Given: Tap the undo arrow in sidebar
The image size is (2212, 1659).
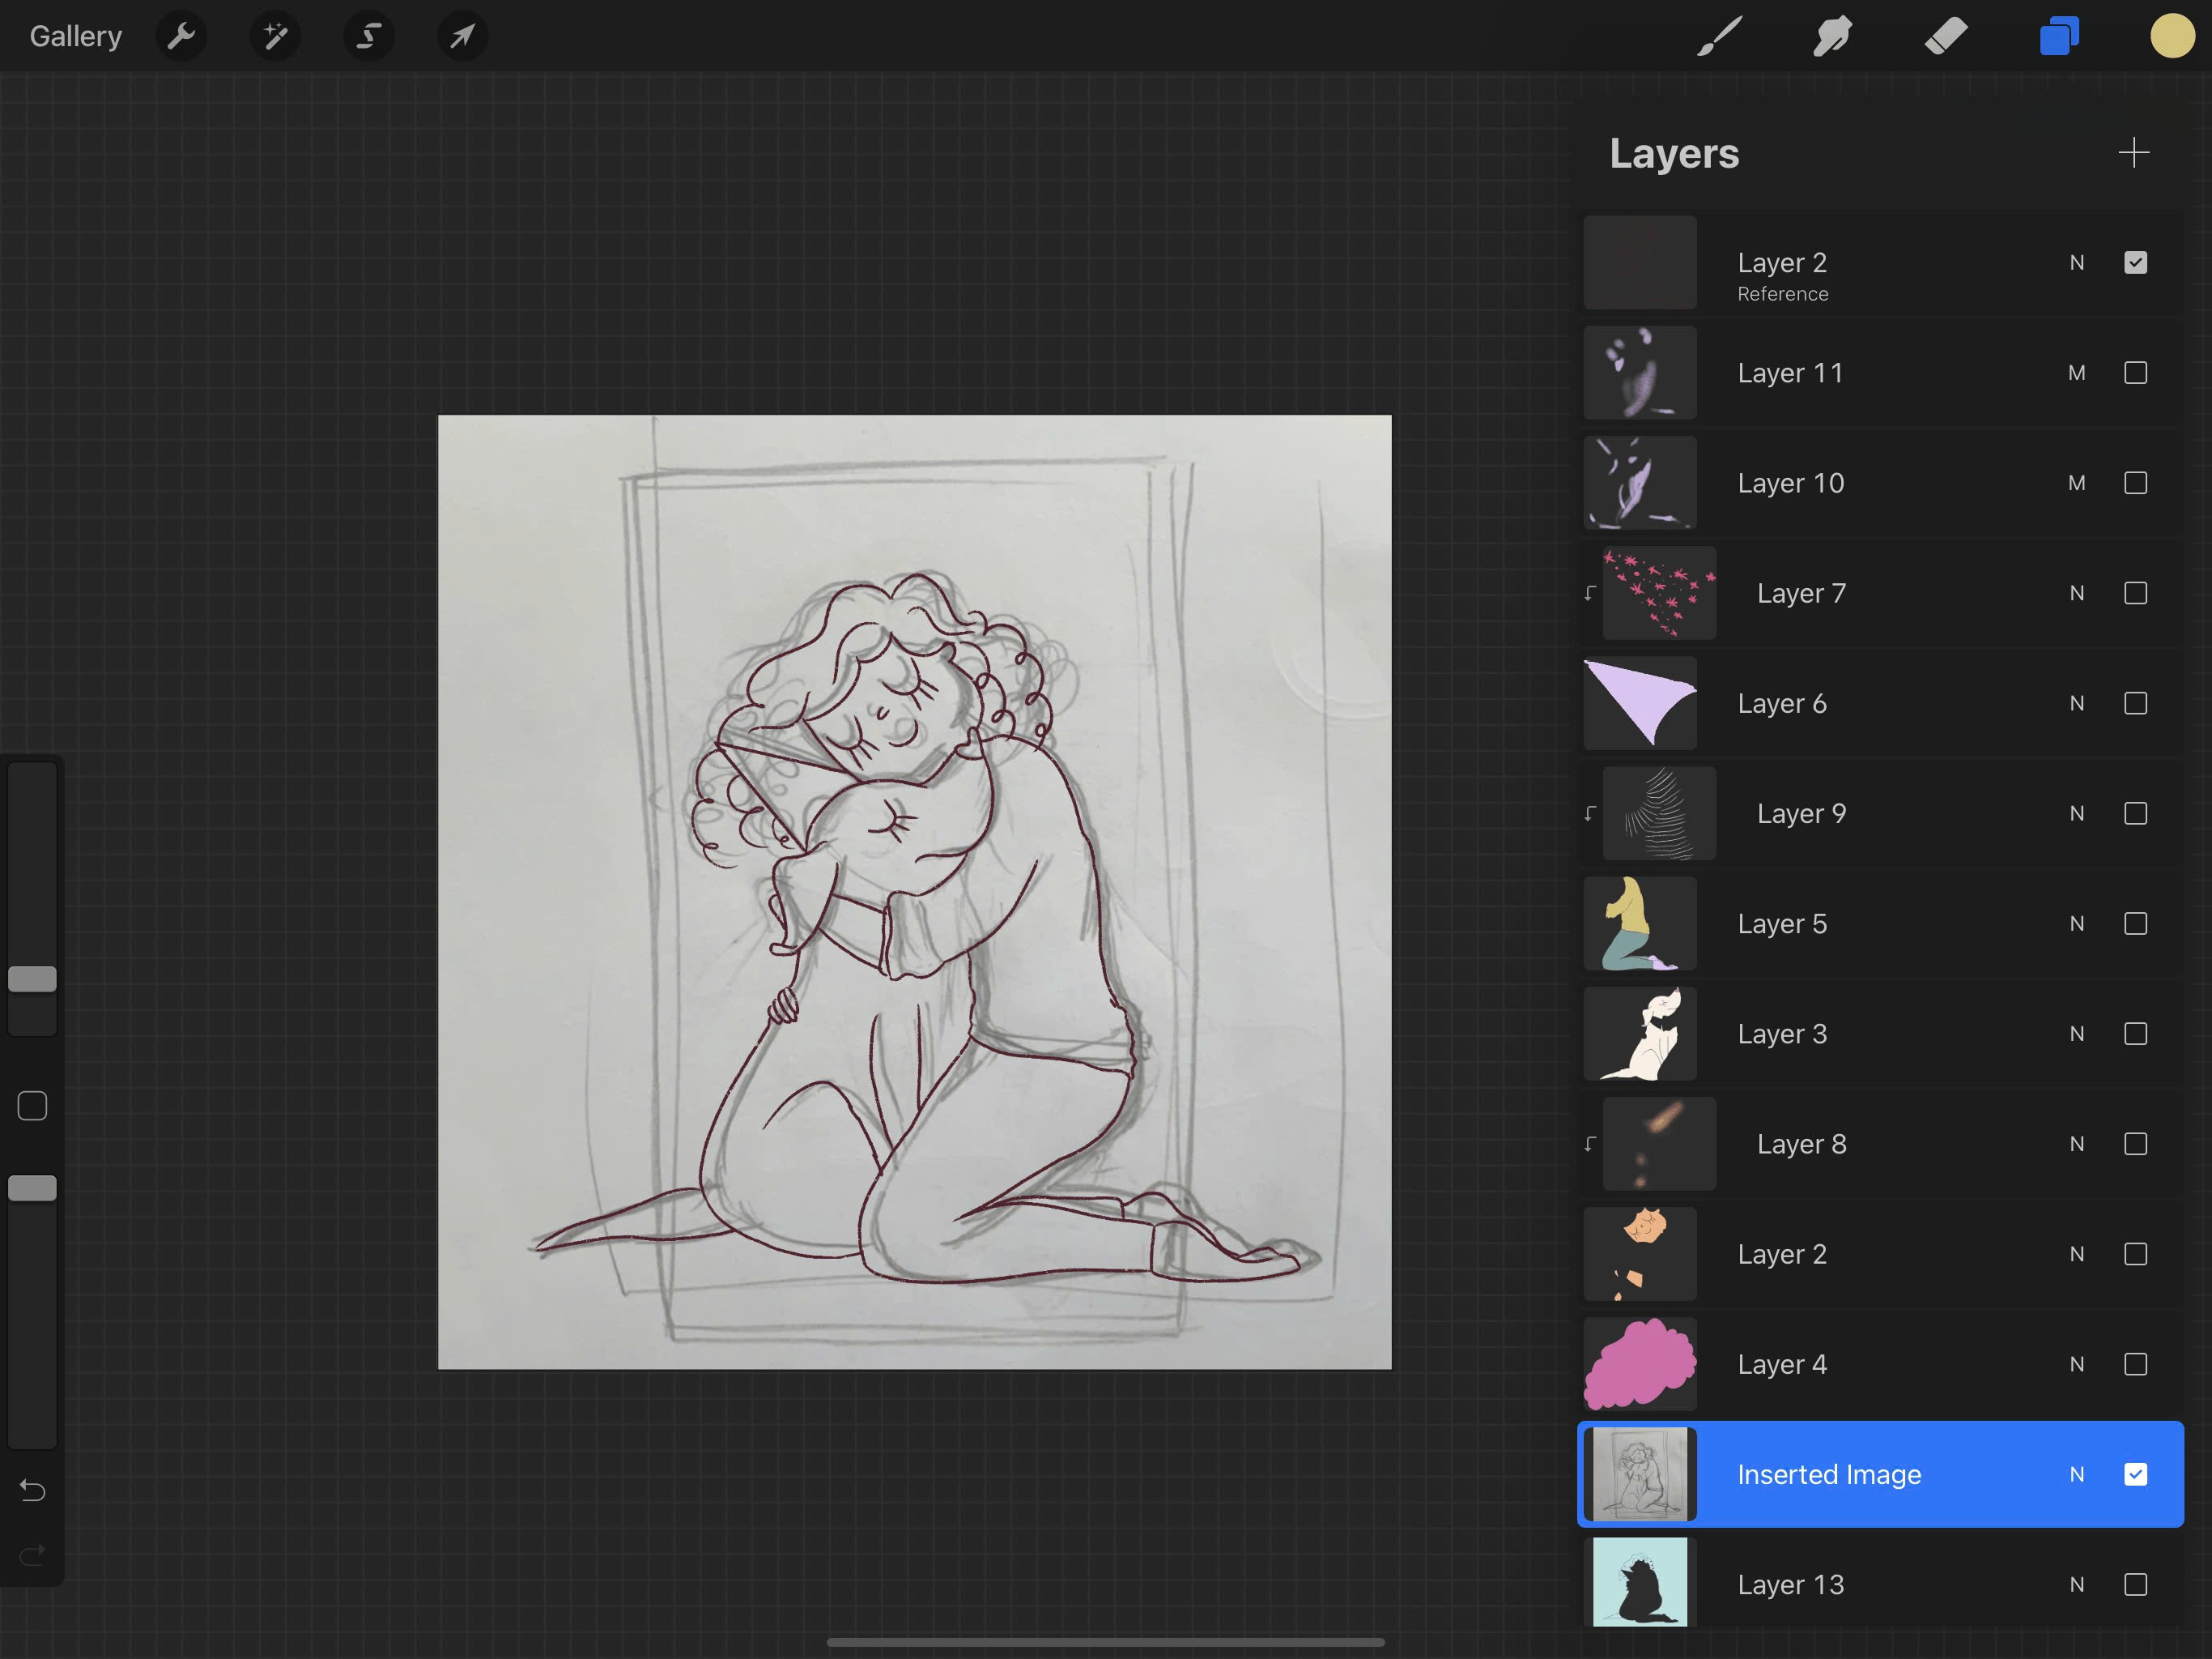Looking at the screenshot, I should [32, 1491].
